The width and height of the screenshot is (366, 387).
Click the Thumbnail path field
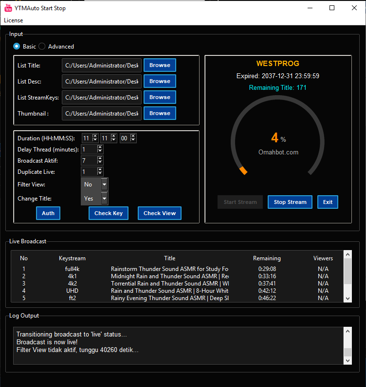click(x=102, y=114)
